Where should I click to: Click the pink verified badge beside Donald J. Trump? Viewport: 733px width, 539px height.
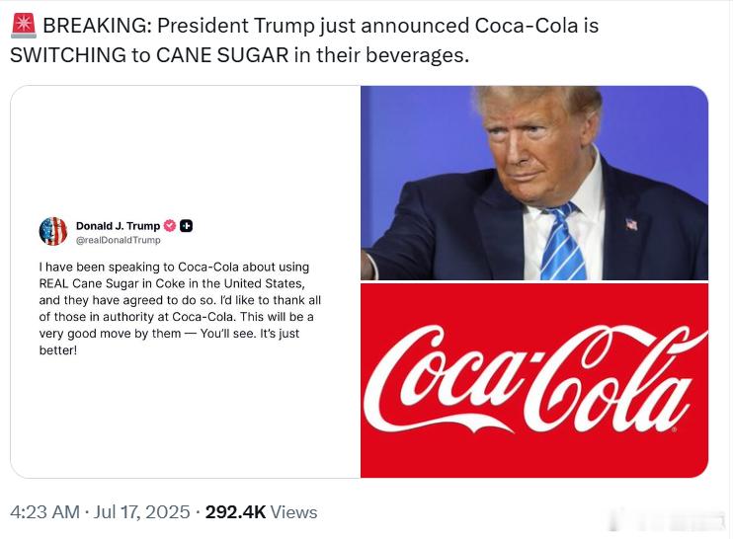pyautogui.click(x=169, y=226)
